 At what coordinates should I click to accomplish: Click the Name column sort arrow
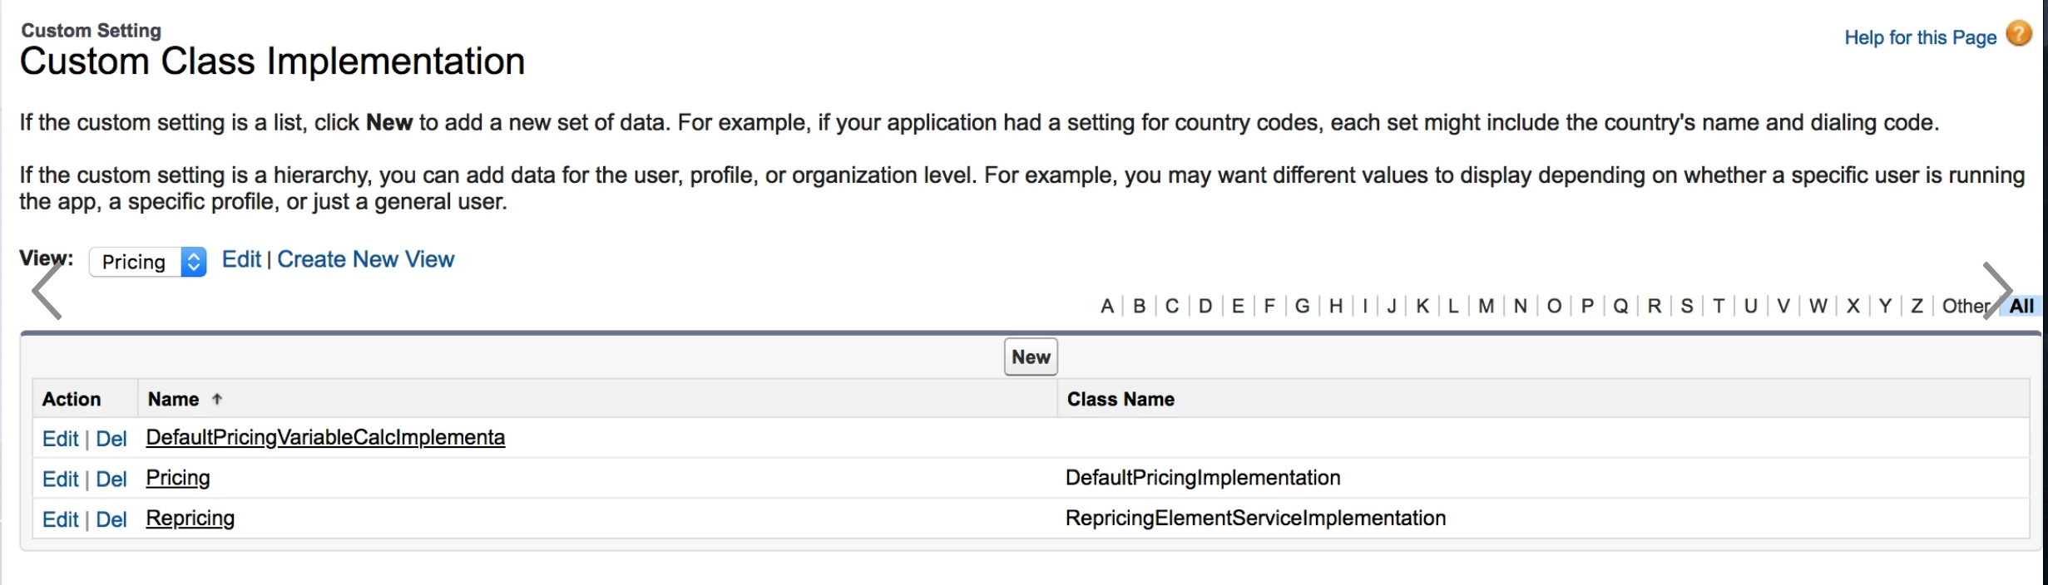(217, 399)
